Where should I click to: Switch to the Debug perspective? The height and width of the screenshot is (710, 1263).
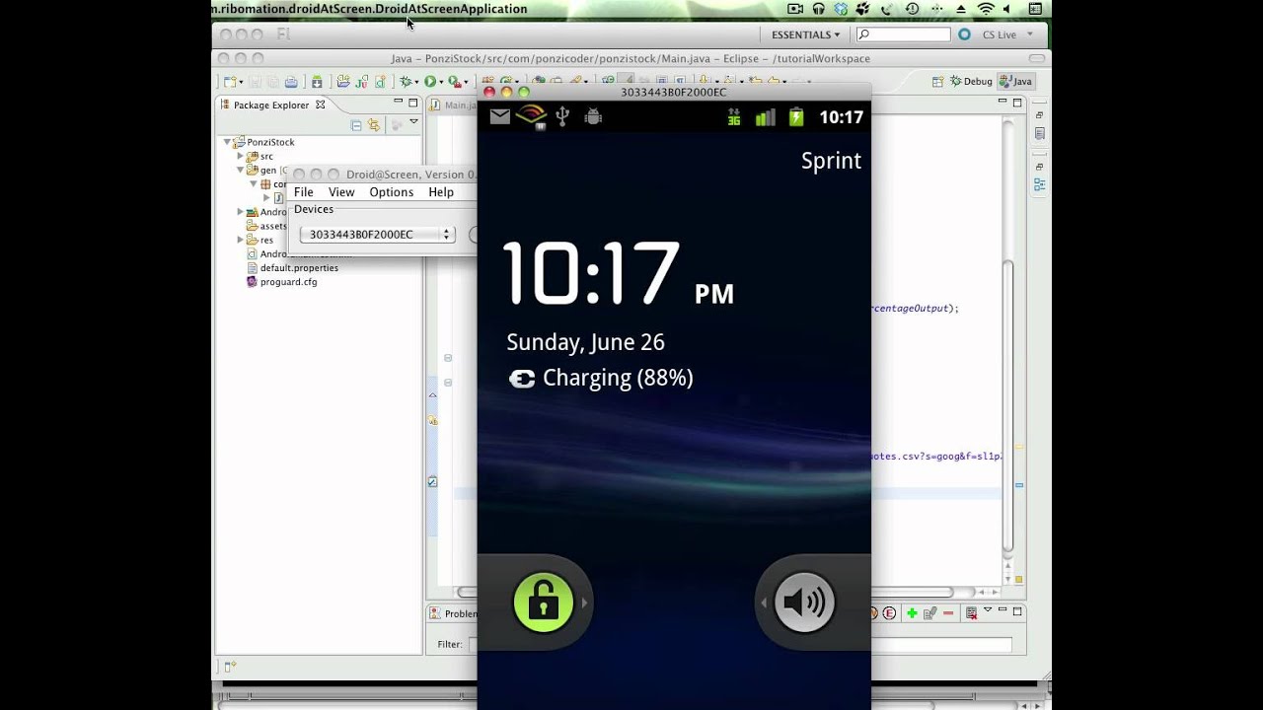click(x=970, y=82)
